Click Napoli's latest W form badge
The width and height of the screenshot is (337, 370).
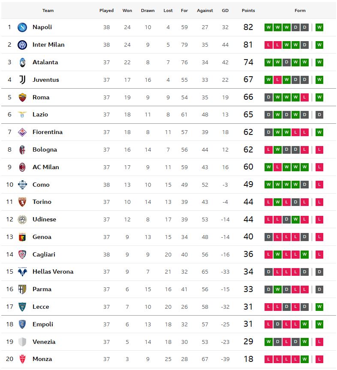click(319, 27)
